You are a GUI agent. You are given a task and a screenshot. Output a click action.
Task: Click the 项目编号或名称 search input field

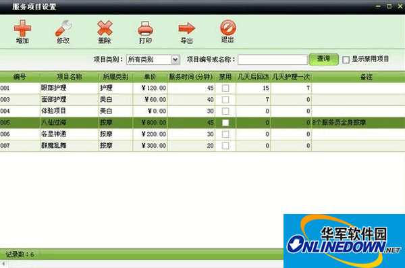pos(273,59)
